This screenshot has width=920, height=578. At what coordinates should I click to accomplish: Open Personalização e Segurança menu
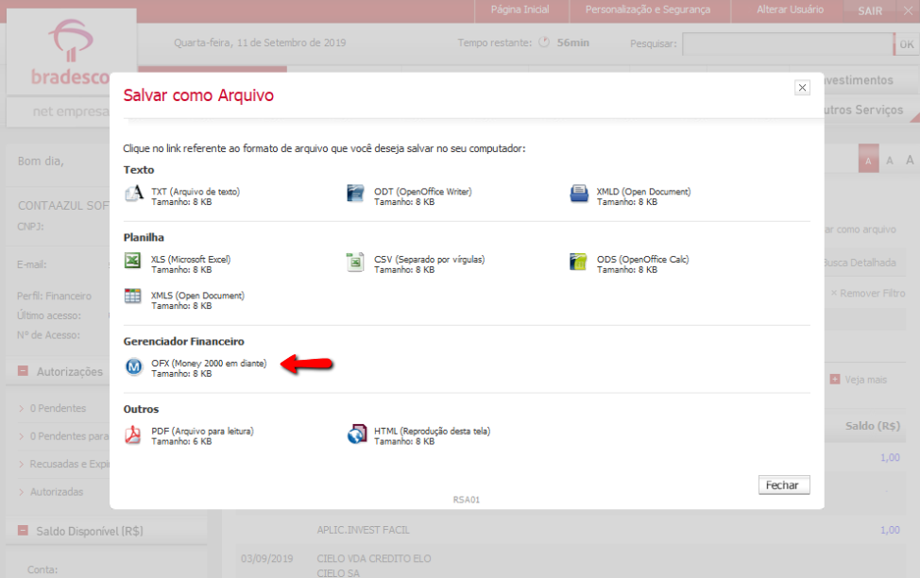pos(648,9)
